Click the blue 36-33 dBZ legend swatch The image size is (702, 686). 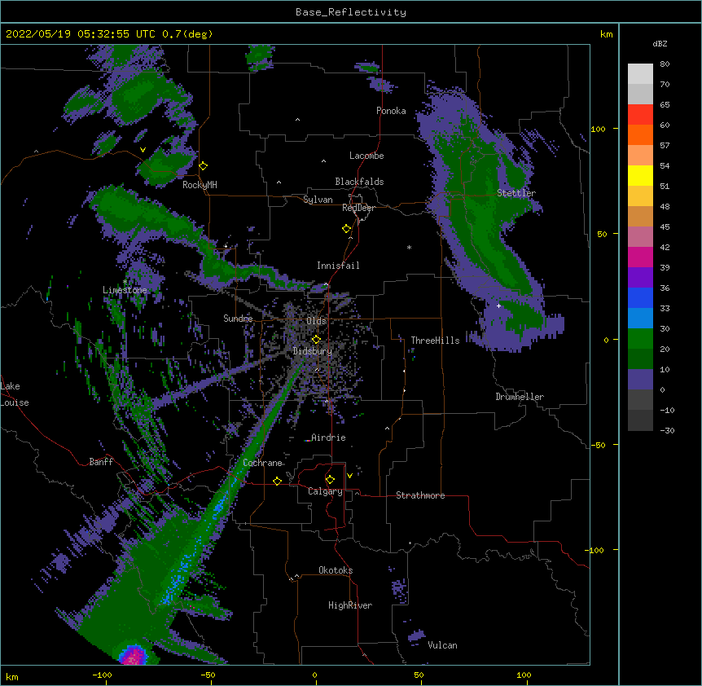coord(640,297)
